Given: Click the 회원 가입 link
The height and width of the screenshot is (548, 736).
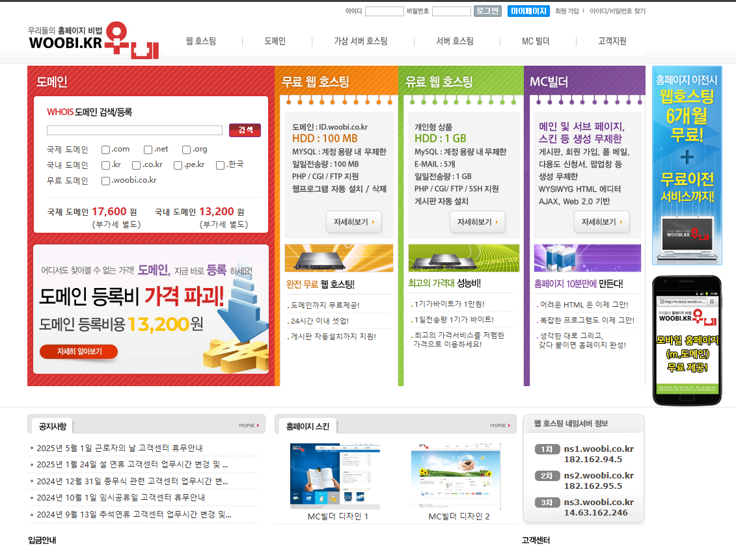Looking at the screenshot, I should [567, 11].
